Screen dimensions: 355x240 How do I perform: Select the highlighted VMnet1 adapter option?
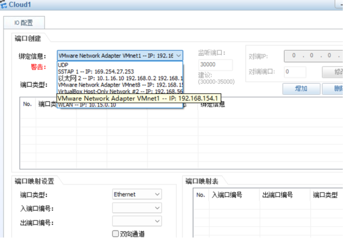point(119,98)
